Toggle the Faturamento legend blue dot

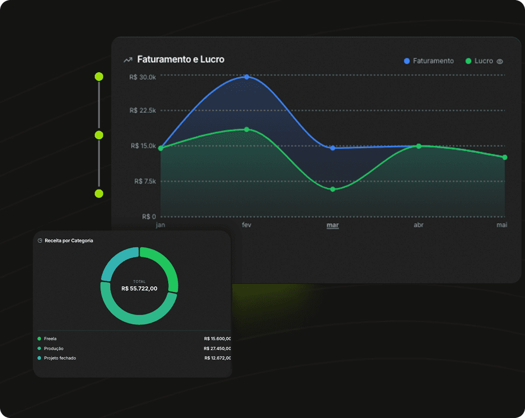407,61
